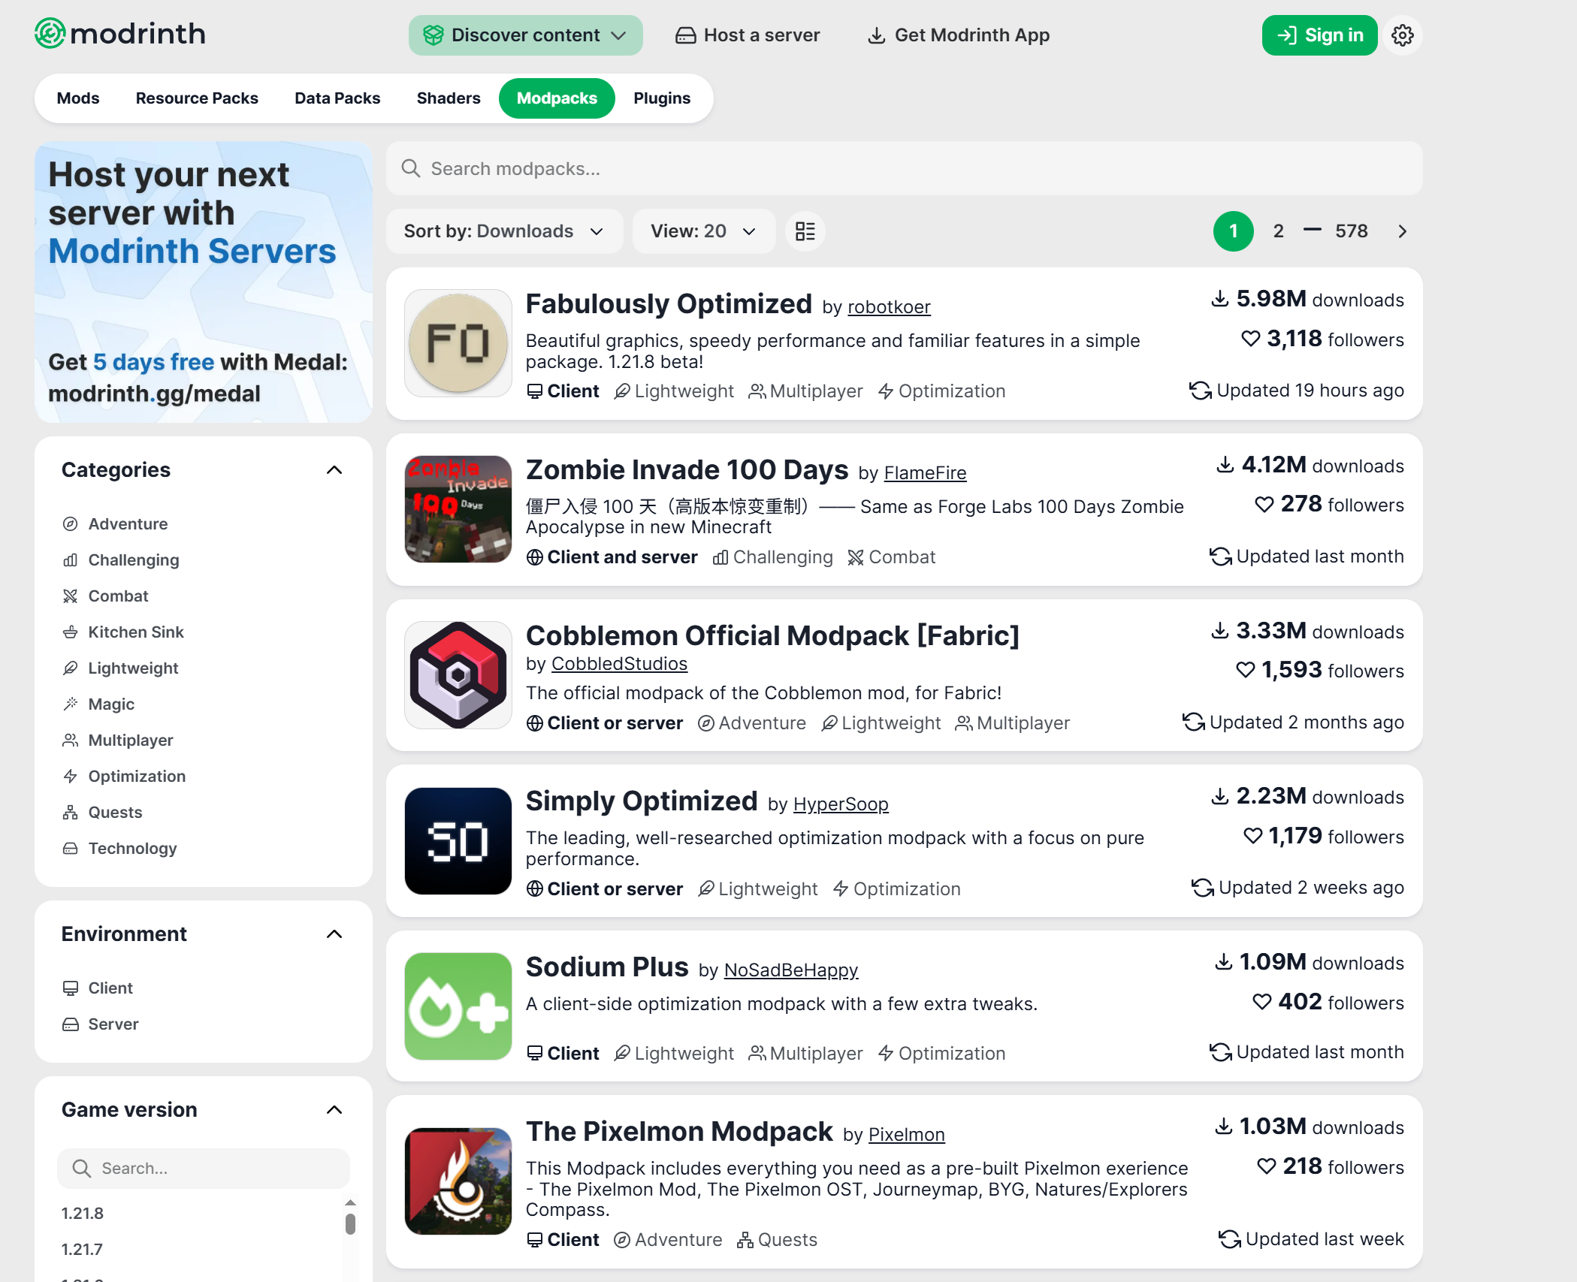
Task: Click Lightweight tag on Simply Optimized
Action: pyautogui.click(x=758, y=889)
